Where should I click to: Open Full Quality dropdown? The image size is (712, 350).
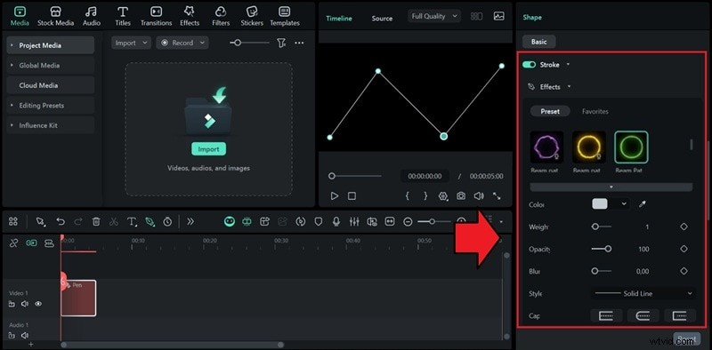tap(434, 16)
